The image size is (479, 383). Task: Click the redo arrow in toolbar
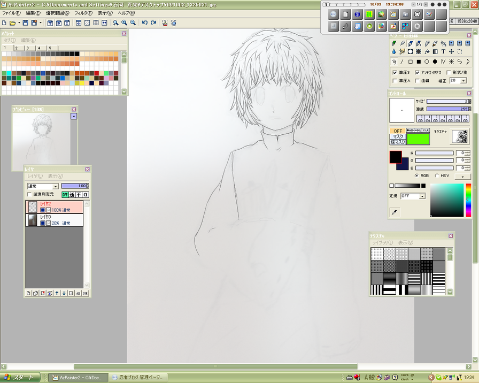point(153,23)
